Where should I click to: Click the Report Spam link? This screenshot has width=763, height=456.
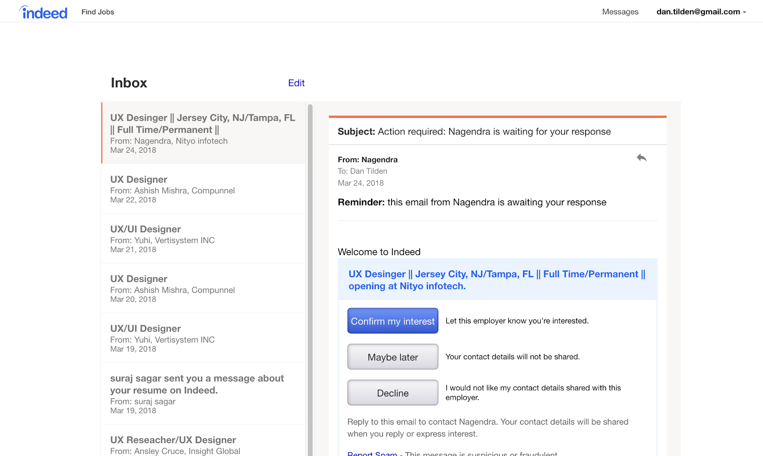click(372, 453)
